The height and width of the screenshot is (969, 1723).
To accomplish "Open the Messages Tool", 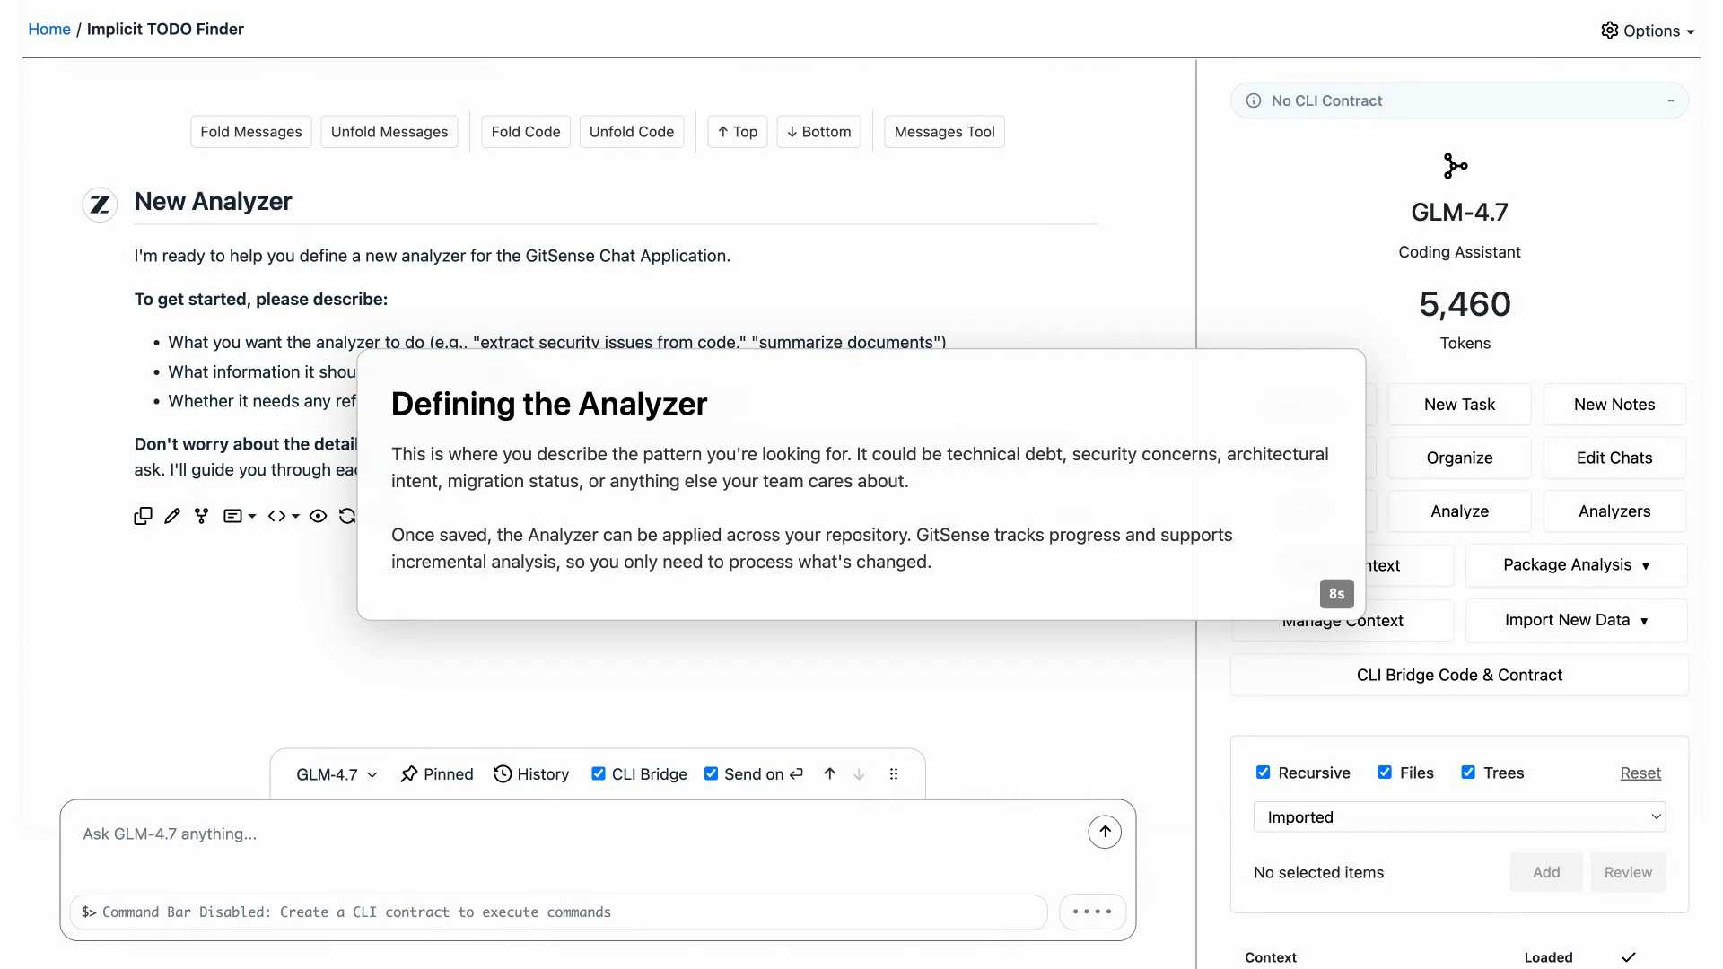I will (945, 132).
